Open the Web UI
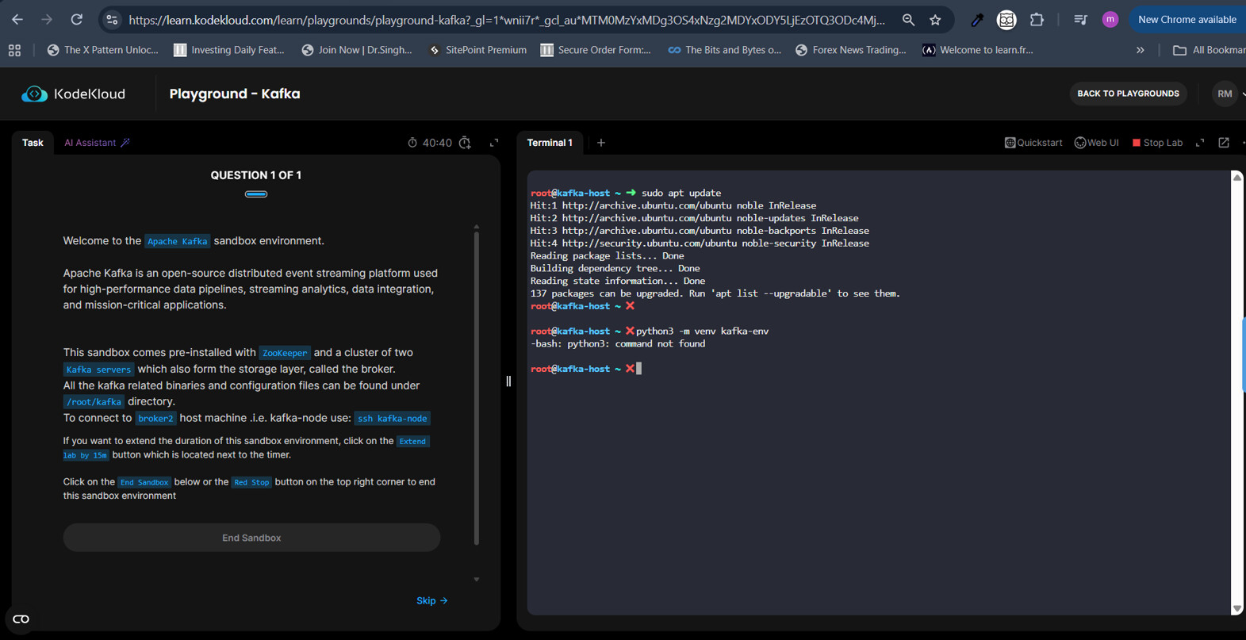Viewport: 1246px width, 640px height. [1096, 143]
